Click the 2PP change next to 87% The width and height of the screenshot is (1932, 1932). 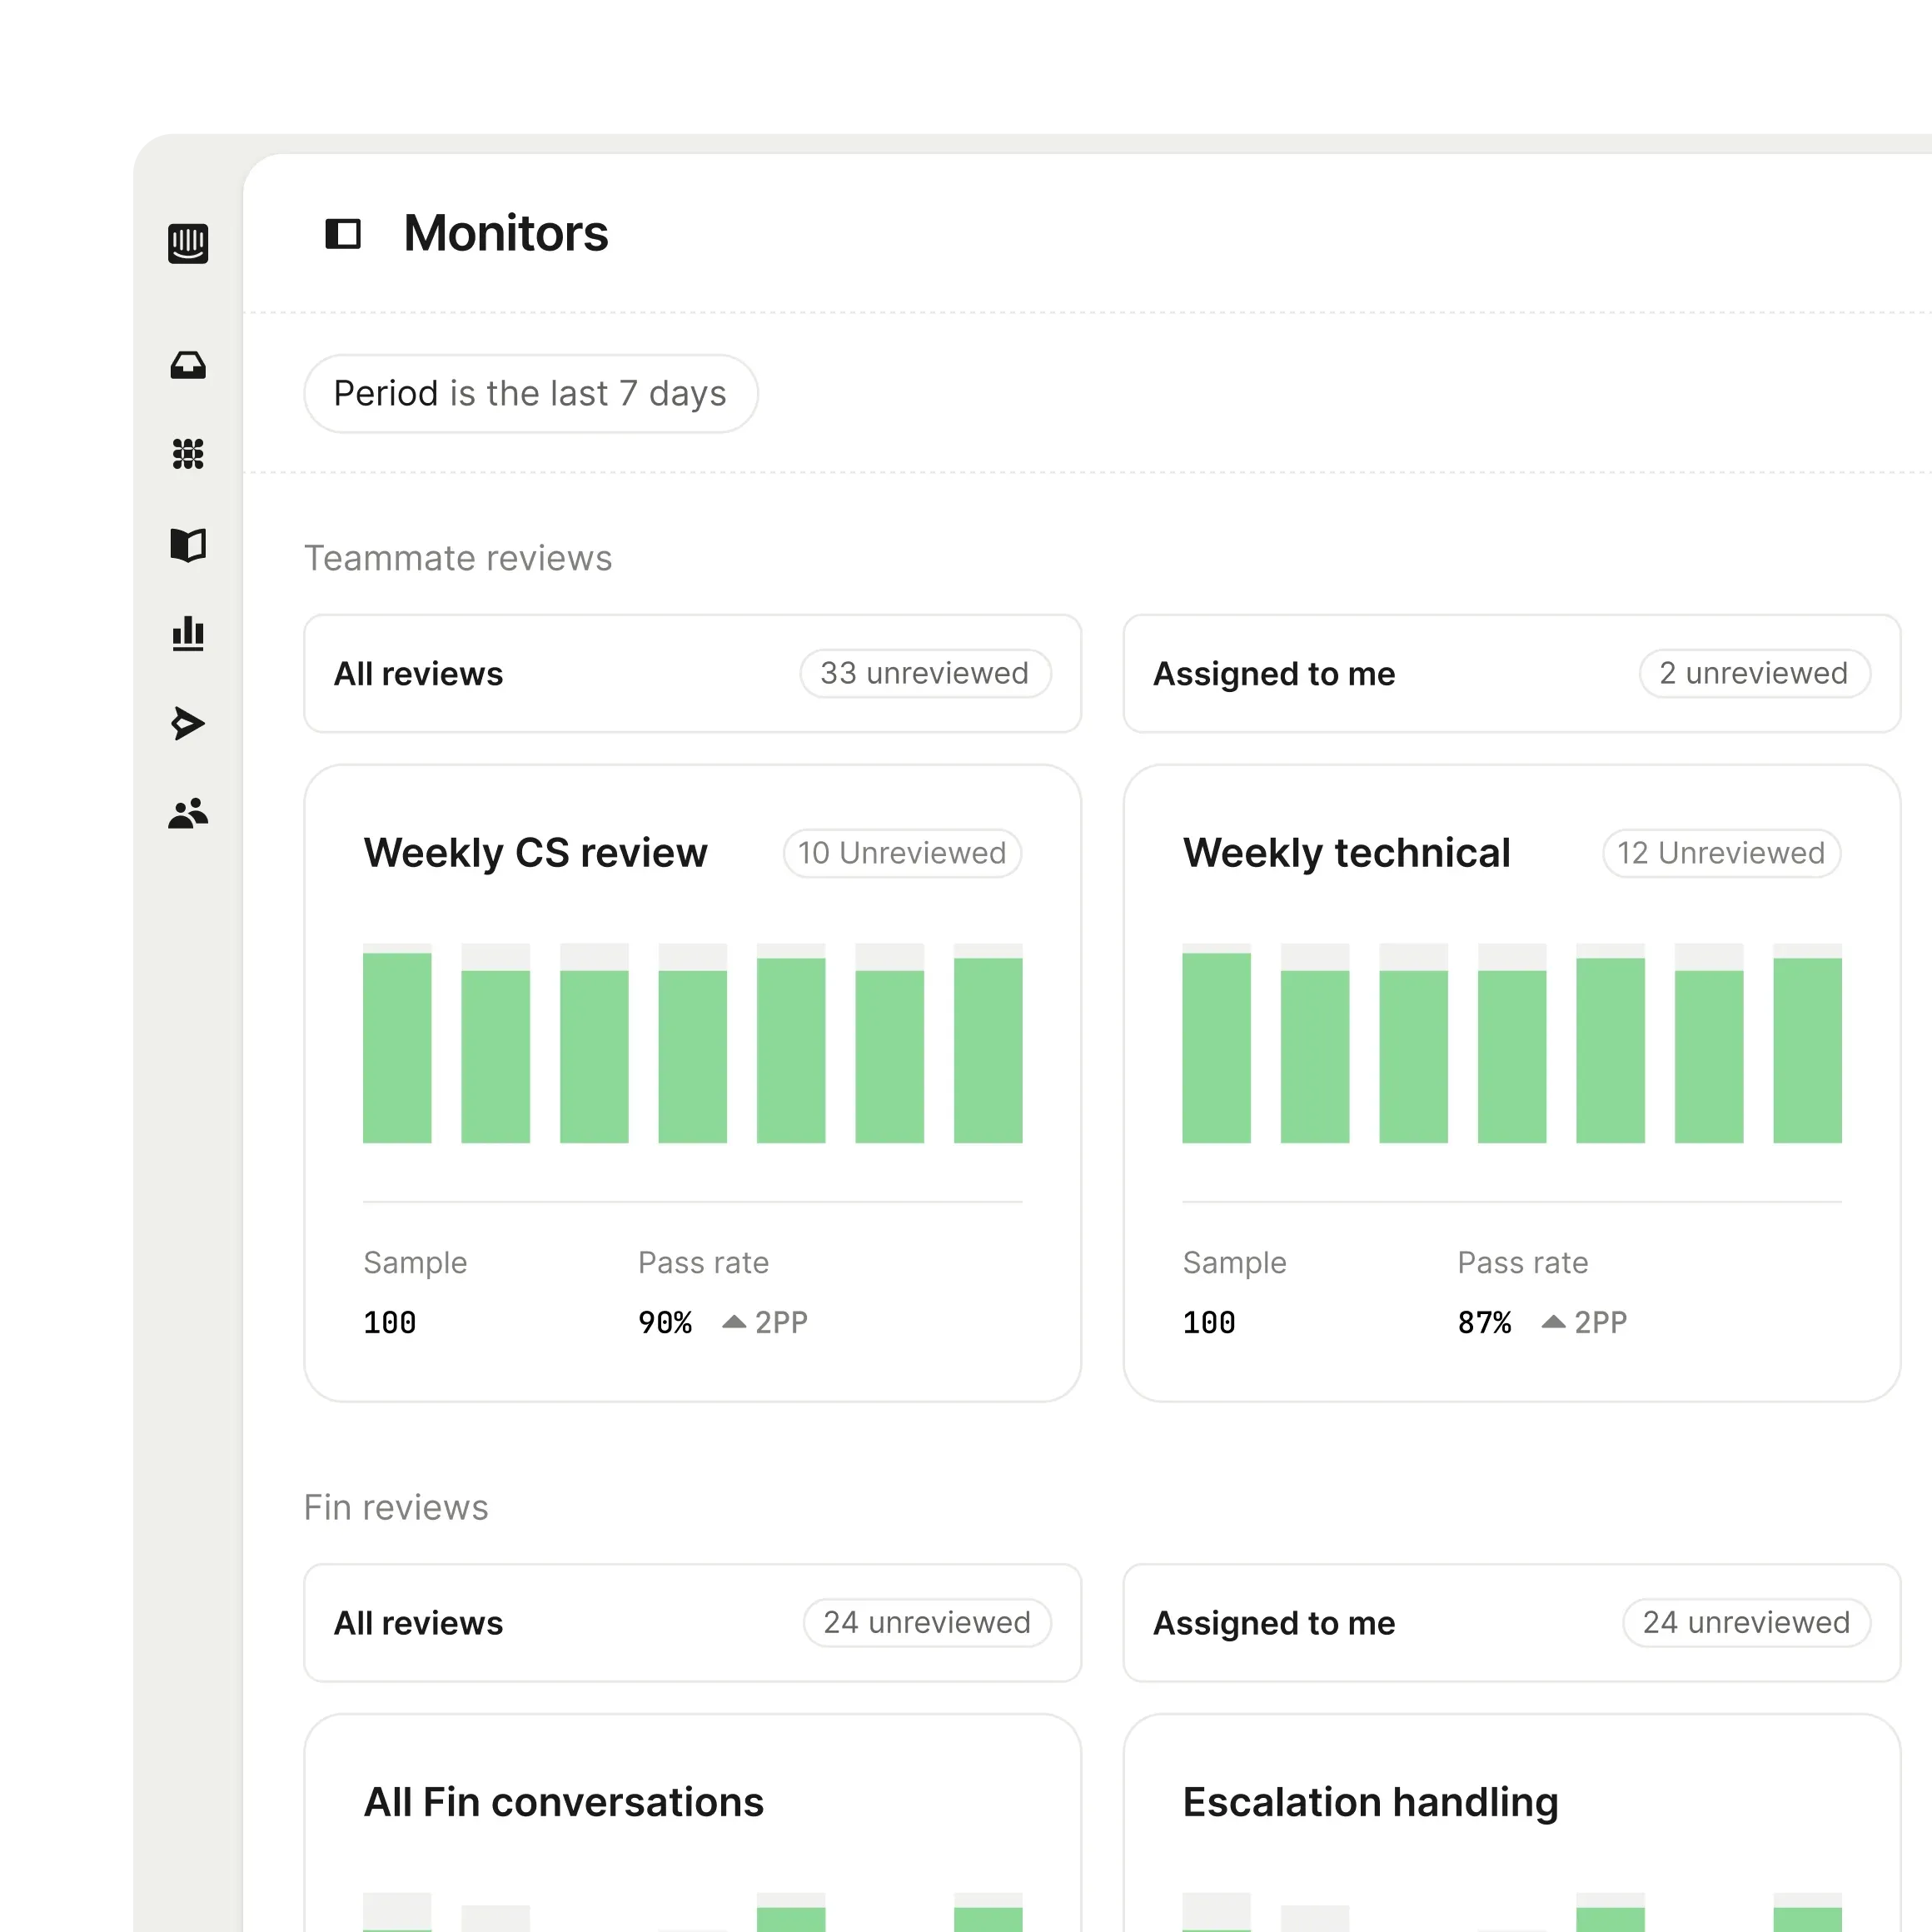click(x=1584, y=1323)
